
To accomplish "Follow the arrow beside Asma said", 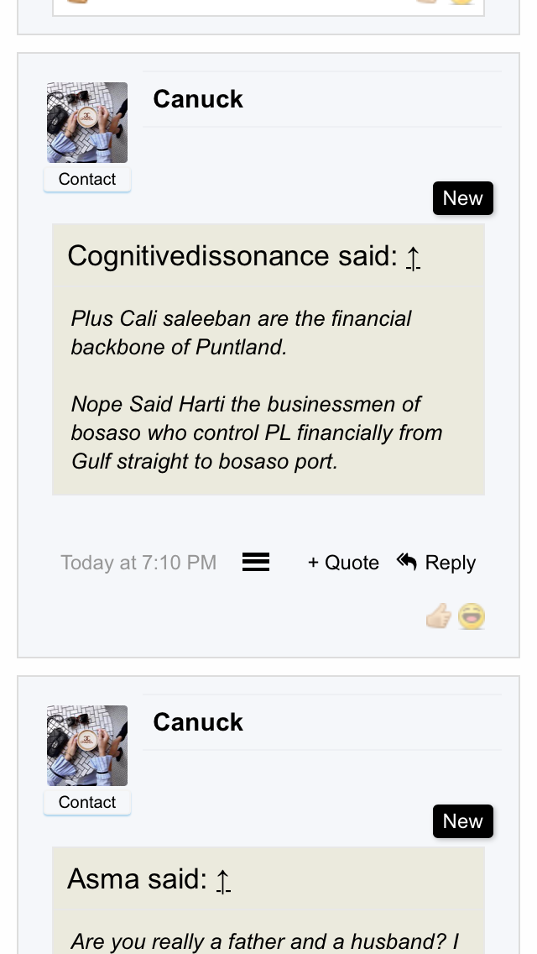I will 223,880.
